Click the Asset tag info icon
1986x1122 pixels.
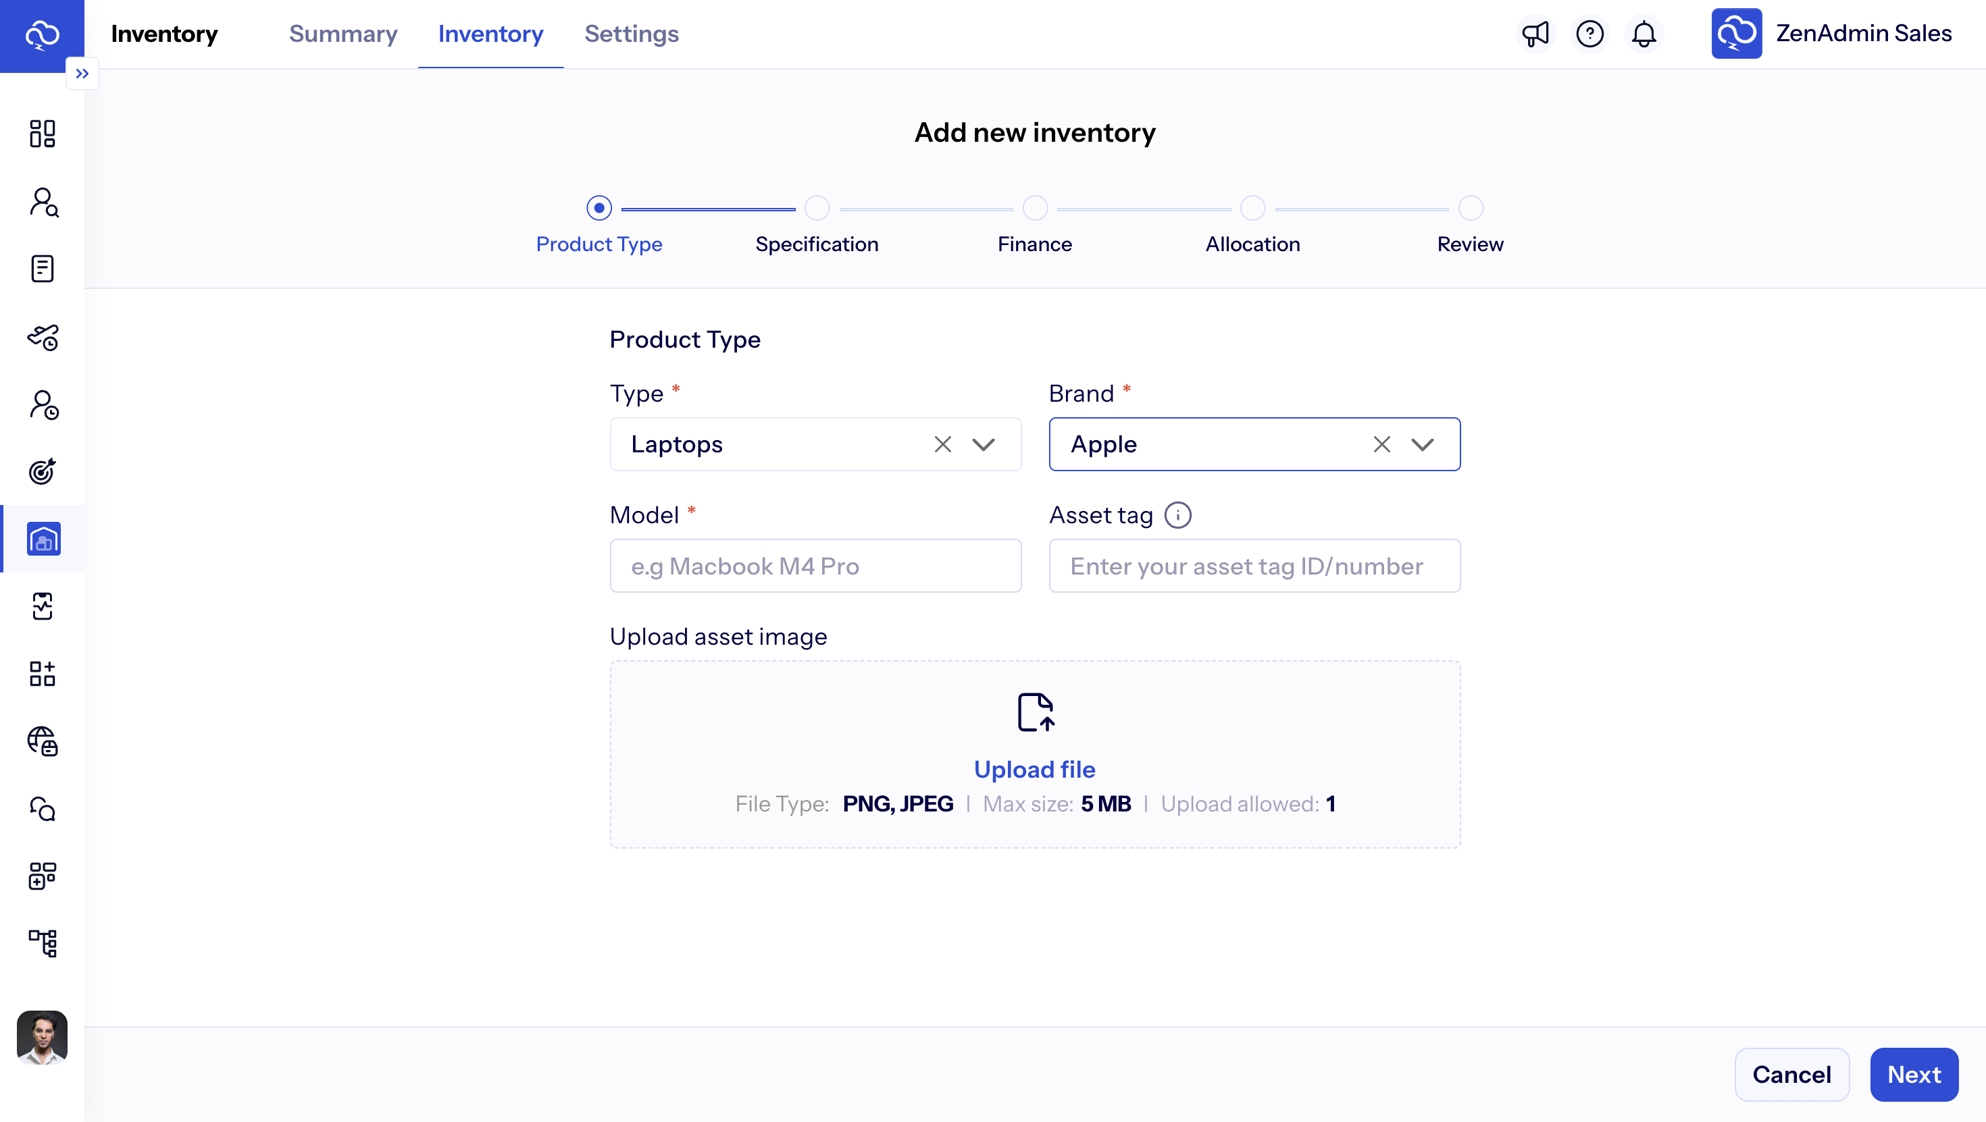tap(1177, 515)
